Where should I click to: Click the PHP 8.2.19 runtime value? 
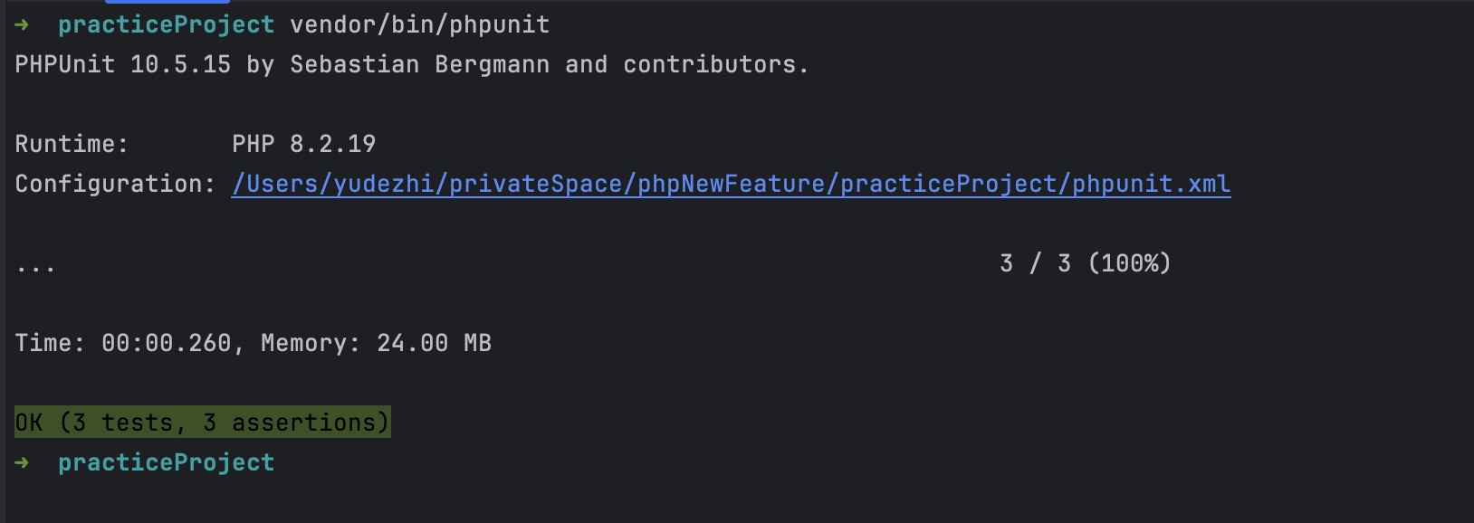click(304, 144)
